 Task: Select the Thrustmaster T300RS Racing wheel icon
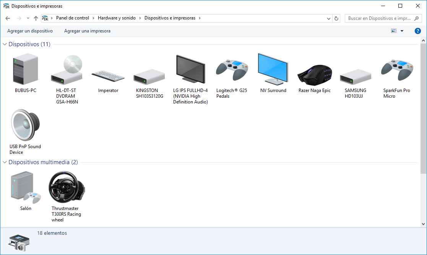(x=67, y=187)
